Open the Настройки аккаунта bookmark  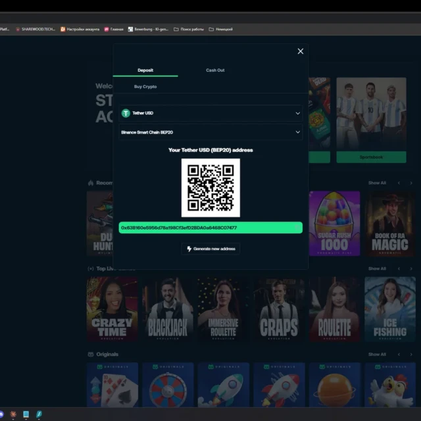80,29
